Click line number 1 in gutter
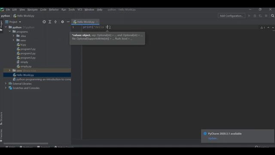This screenshot has width=275, height=155. pyautogui.click(x=73, y=27)
